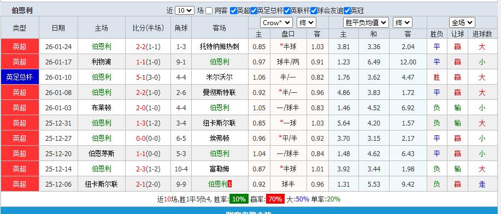This screenshot has height=214, width=501.
Task: Open the Crow* bookmaker dropdown
Action: click(x=276, y=23)
